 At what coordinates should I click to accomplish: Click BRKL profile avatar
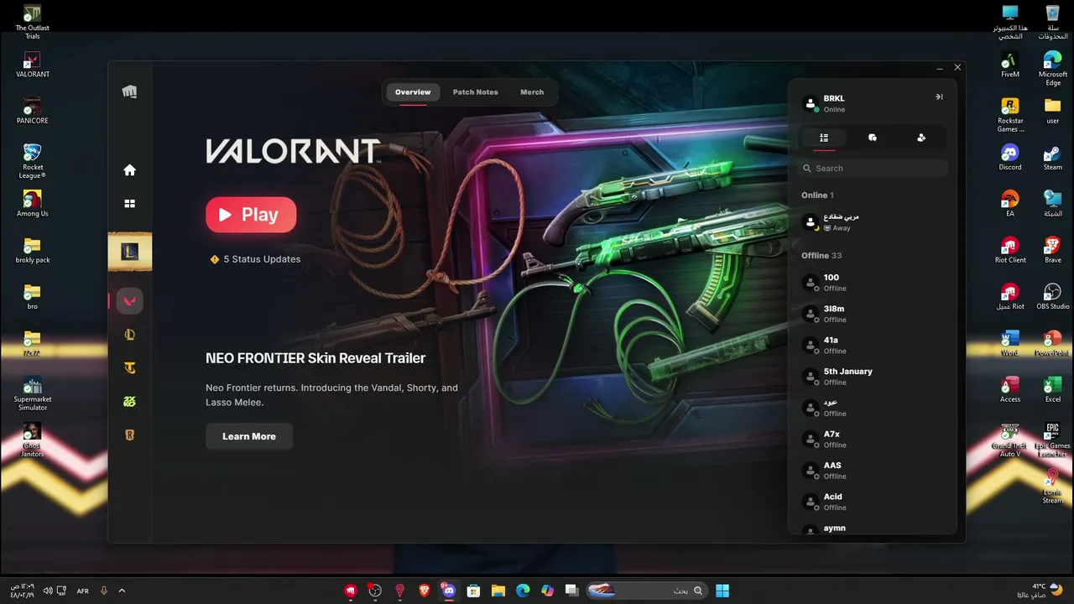pos(811,103)
